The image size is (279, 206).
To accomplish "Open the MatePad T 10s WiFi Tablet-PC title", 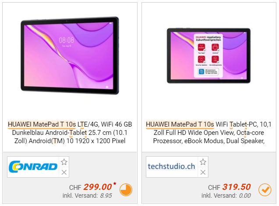I will click(209, 133).
